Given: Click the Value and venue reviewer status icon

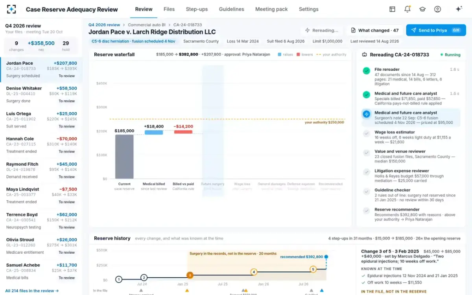Looking at the screenshot, I should click(x=367, y=153).
